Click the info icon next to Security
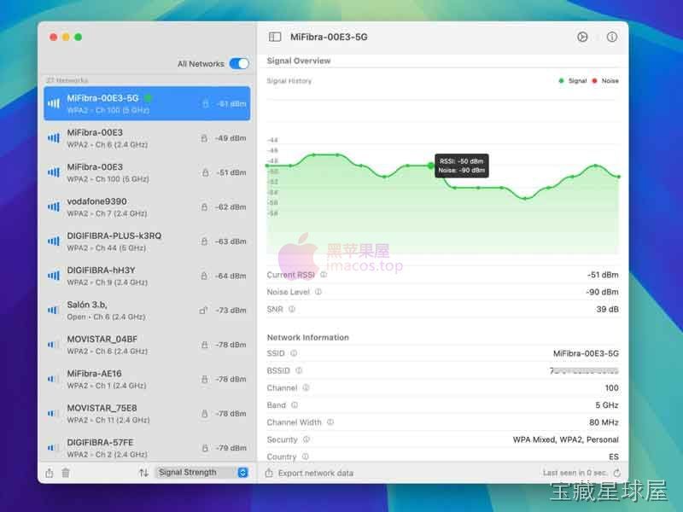 pyautogui.click(x=306, y=439)
